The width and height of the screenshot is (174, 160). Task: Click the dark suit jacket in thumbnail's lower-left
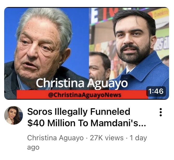[x=9, y=84]
